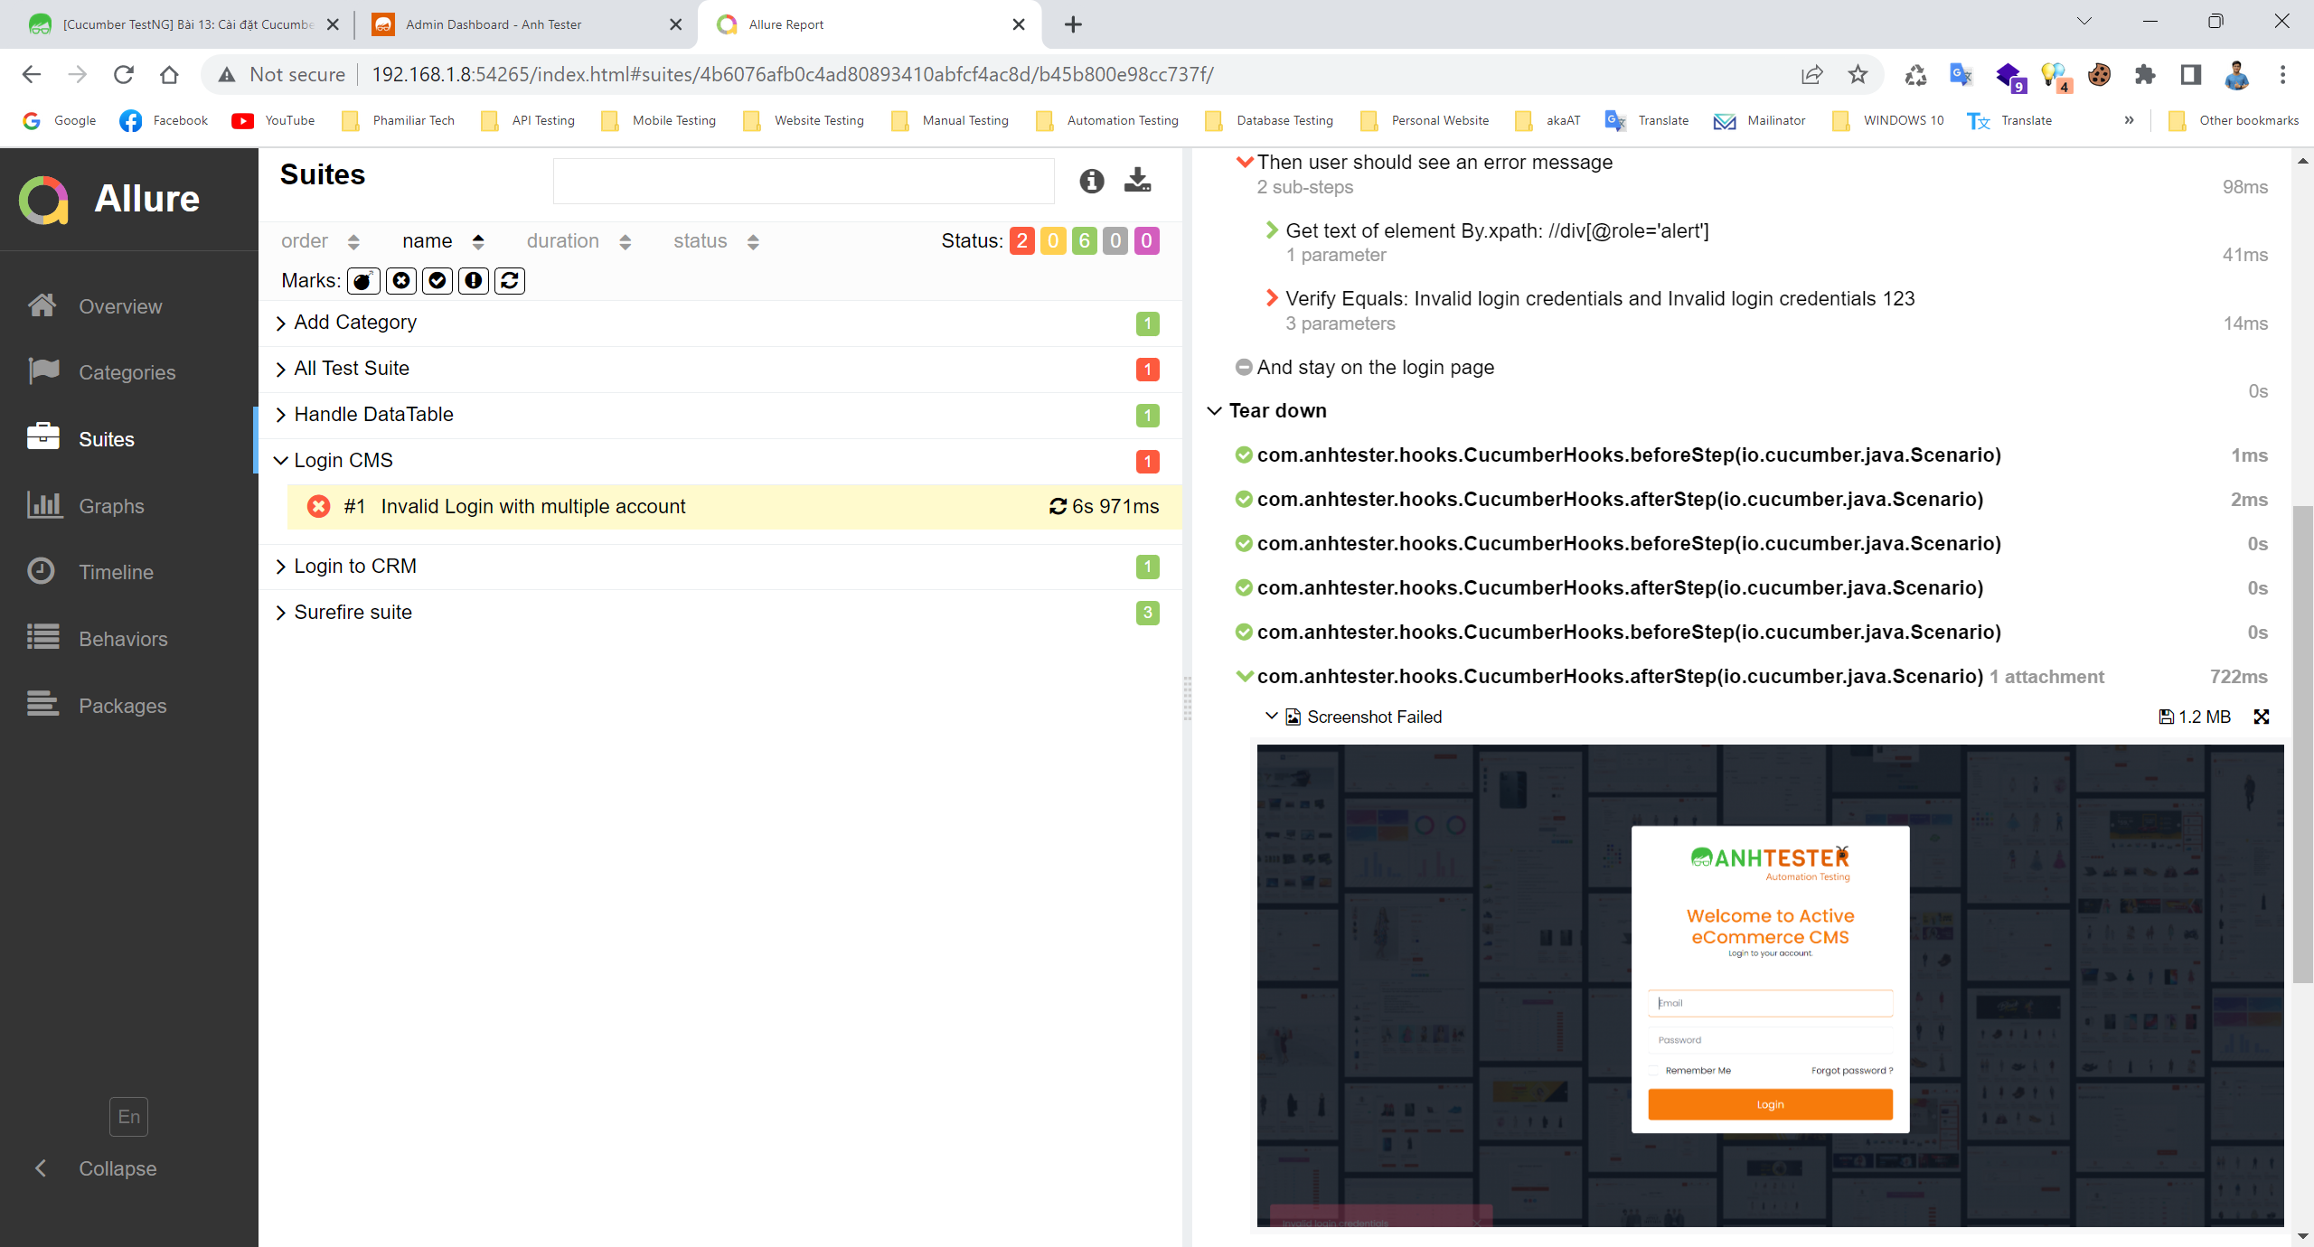The height and width of the screenshot is (1247, 2314).
Task: Click Collapse at the sidebar bottom
Action: (x=117, y=1168)
